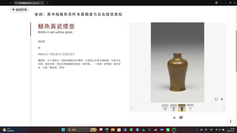Click the subtitle Bottle in eel-yellow glaze
Viewport: 237px width, 133px height.
55,32
